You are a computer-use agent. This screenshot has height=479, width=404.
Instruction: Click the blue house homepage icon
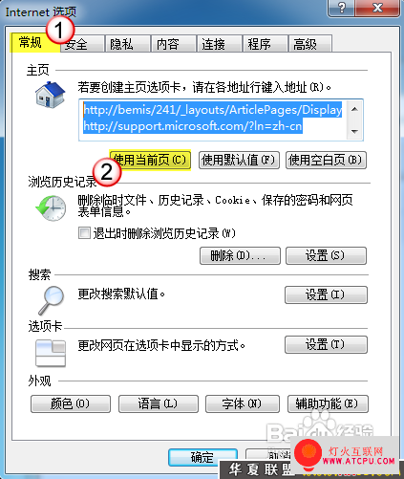point(51,95)
